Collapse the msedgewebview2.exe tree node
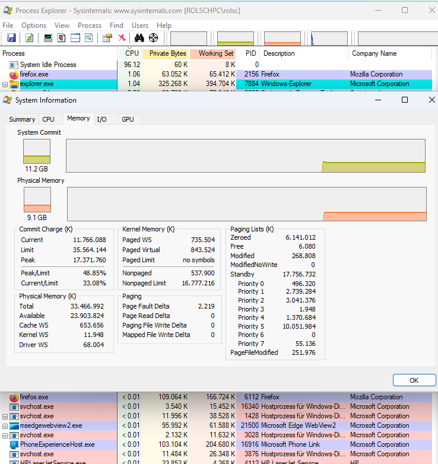The width and height of the screenshot is (438, 464). click(5, 426)
